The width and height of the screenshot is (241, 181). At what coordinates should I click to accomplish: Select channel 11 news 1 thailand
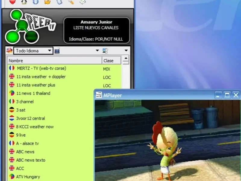(33, 93)
